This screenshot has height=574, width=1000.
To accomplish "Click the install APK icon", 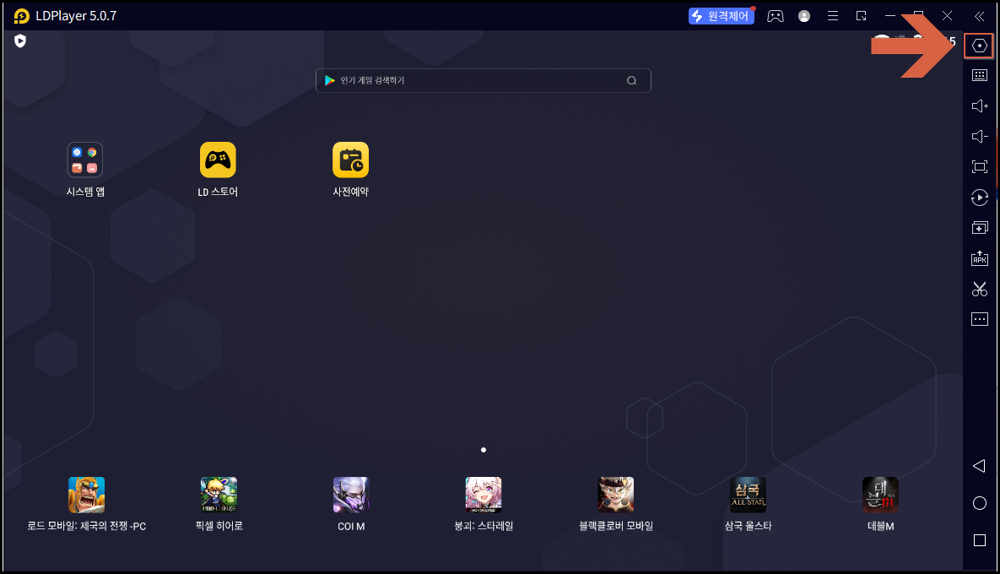I will [x=980, y=257].
